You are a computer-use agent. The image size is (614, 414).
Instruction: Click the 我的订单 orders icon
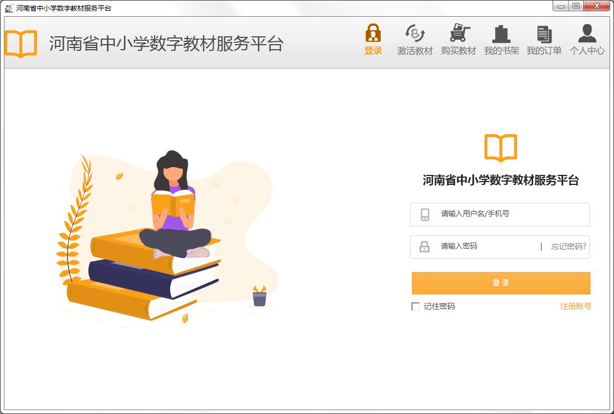coord(543,34)
